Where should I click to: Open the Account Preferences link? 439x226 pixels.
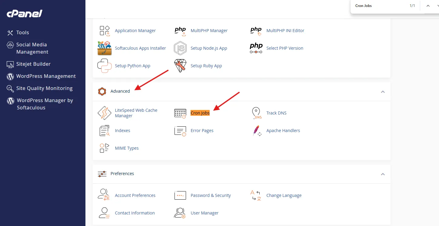[x=135, y=195]
